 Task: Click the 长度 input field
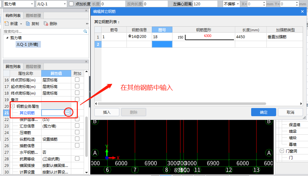click(x=113, y=4)
